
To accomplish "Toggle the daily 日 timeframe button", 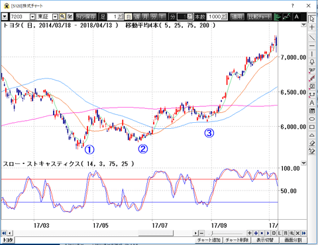I will pyautogui.click(x=129, y=17).
